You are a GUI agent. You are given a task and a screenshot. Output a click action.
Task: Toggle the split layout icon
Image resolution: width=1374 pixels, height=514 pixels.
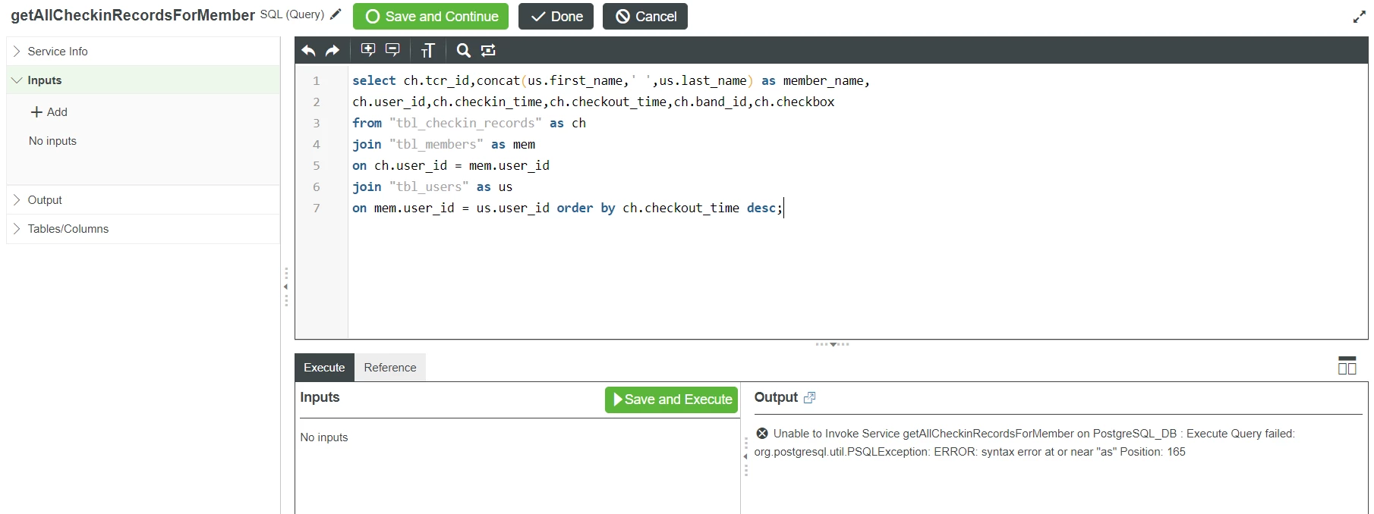point(1347,365)
